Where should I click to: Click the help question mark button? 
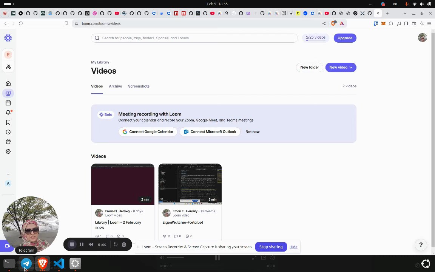click(421, 244)
